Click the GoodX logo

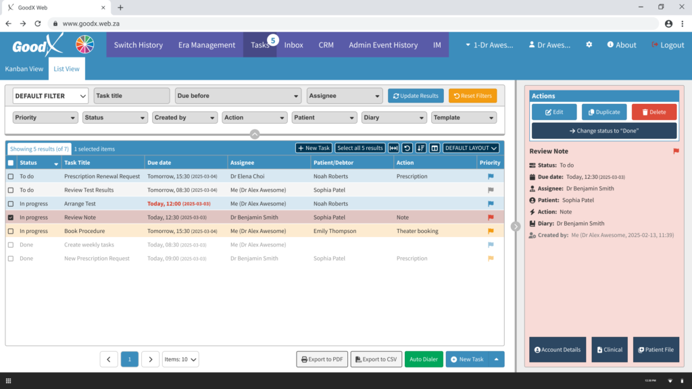38,45
